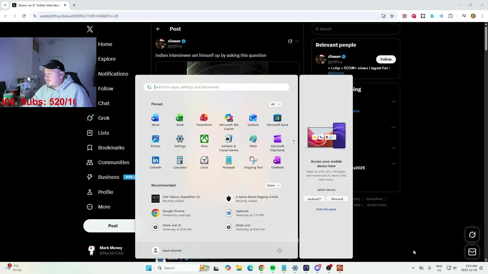Image resolution: width=488 pixels, height=274 pixels.
Task: Open Profile in X sidebar
Action: tap(100, 192)
